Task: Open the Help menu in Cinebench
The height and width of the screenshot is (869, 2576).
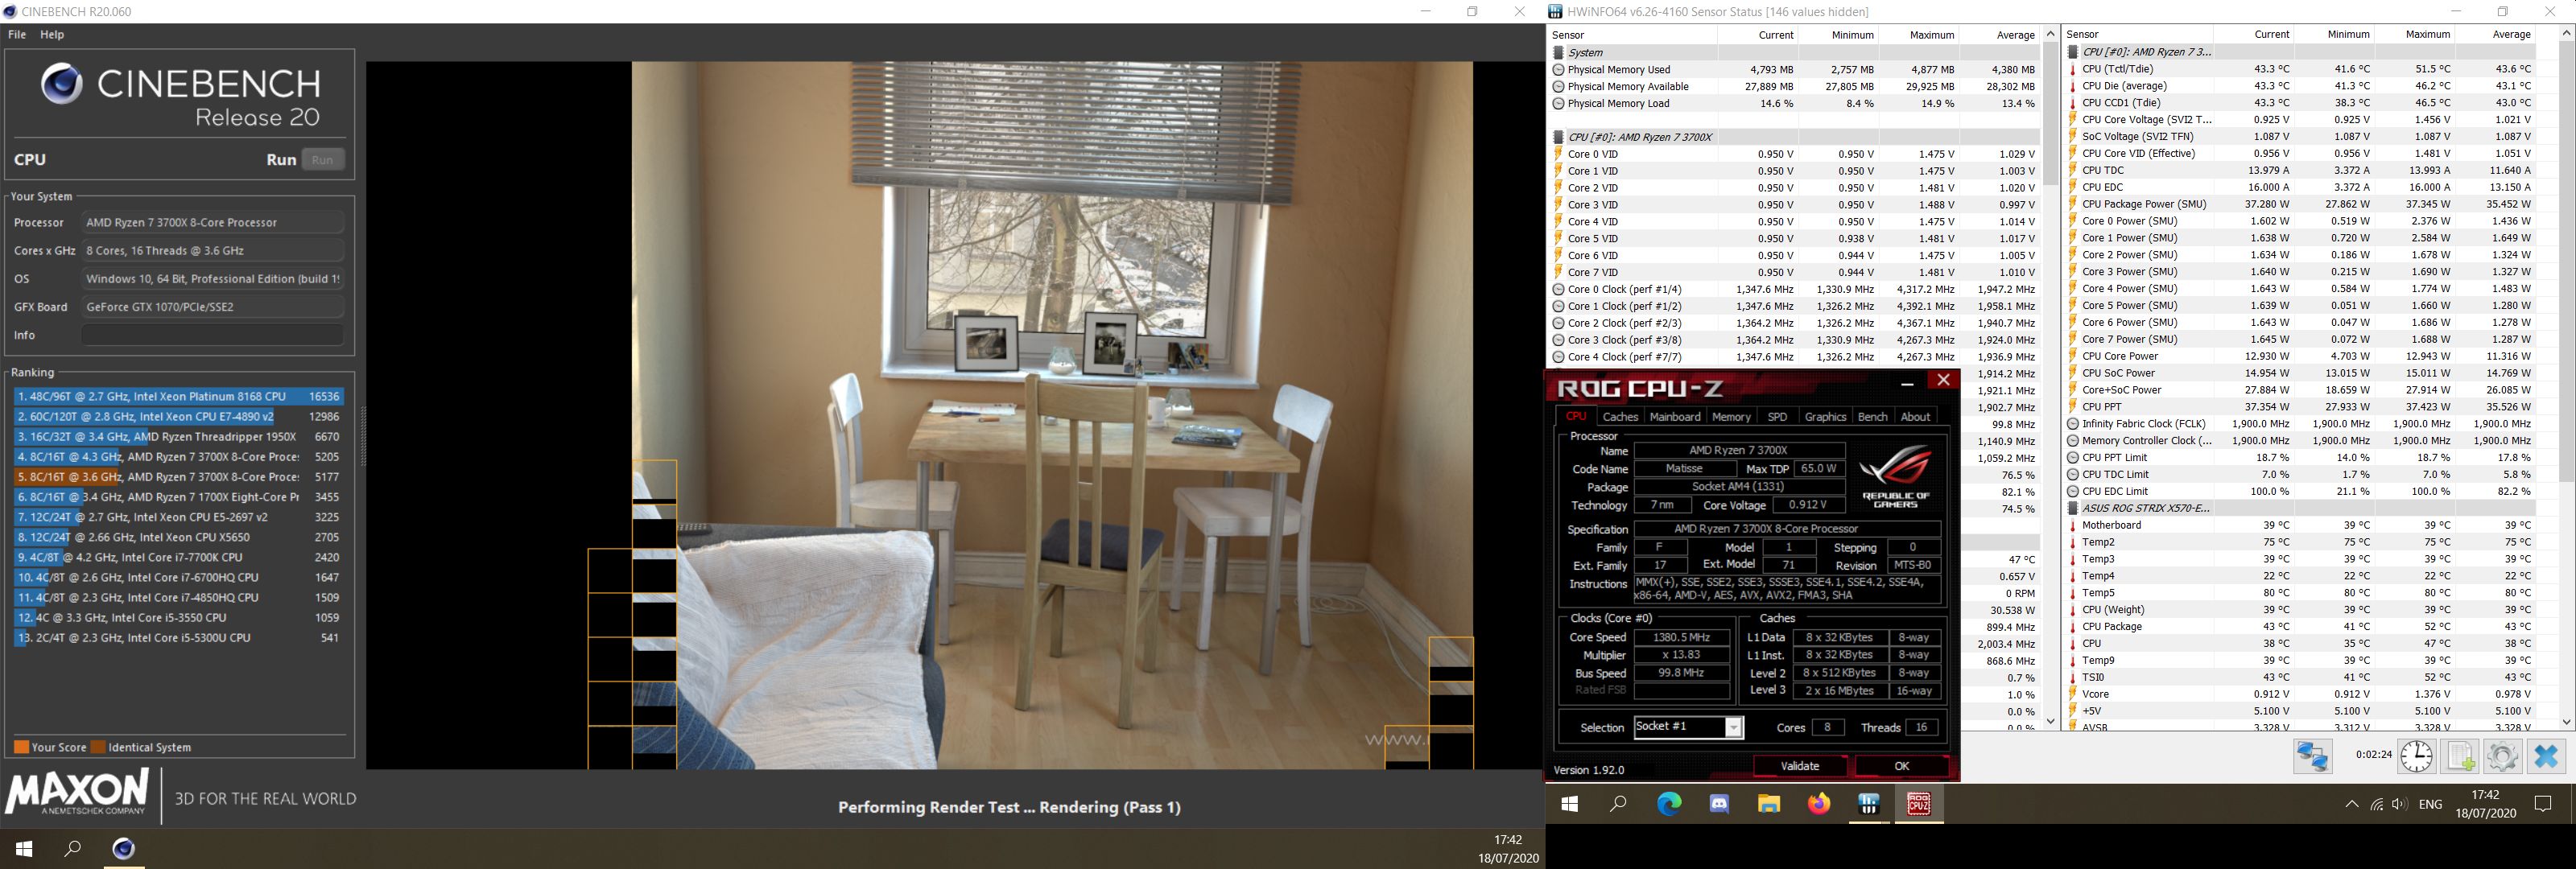Action: [x=52, y=34]
